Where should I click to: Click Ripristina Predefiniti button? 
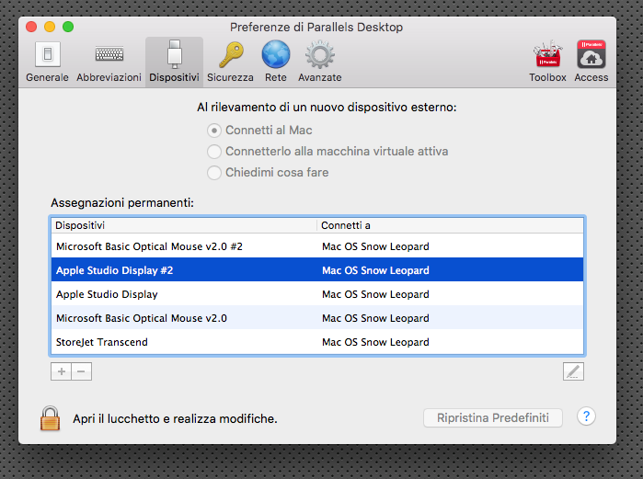[x=492, y=417]
